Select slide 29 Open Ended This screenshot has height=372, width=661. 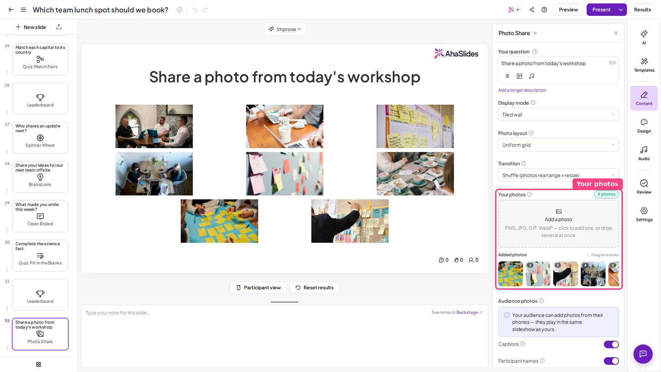tap(40, 216)
